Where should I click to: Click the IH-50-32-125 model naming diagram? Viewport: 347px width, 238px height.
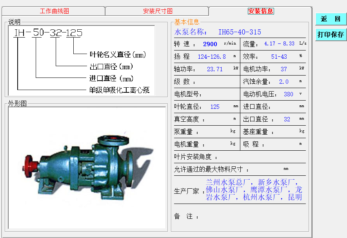82,60
